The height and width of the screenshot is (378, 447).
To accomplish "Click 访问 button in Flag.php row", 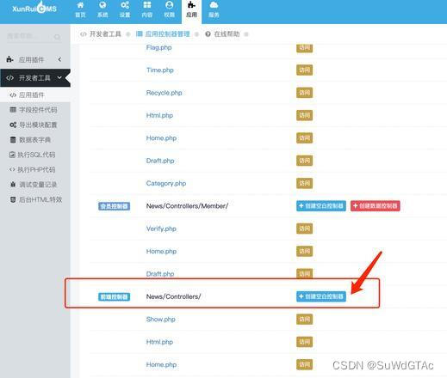I will pyautogui.click(x=304, y=47).
